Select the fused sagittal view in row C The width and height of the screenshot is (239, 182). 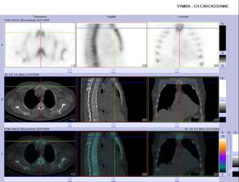coord(112,154)
